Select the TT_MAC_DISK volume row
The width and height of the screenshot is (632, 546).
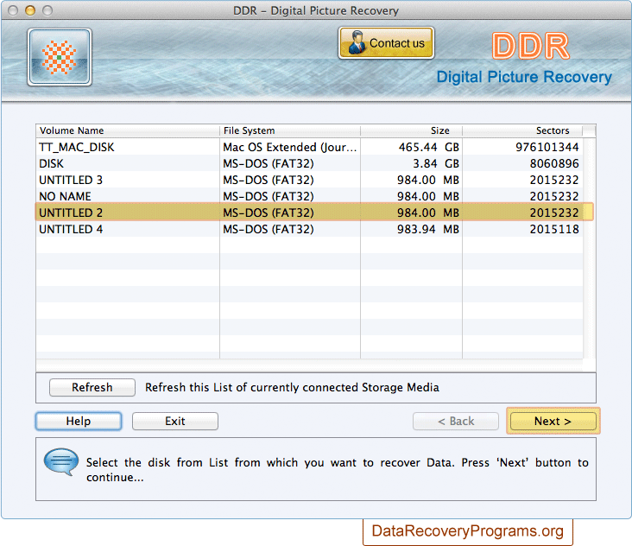(x=309, y=147)
